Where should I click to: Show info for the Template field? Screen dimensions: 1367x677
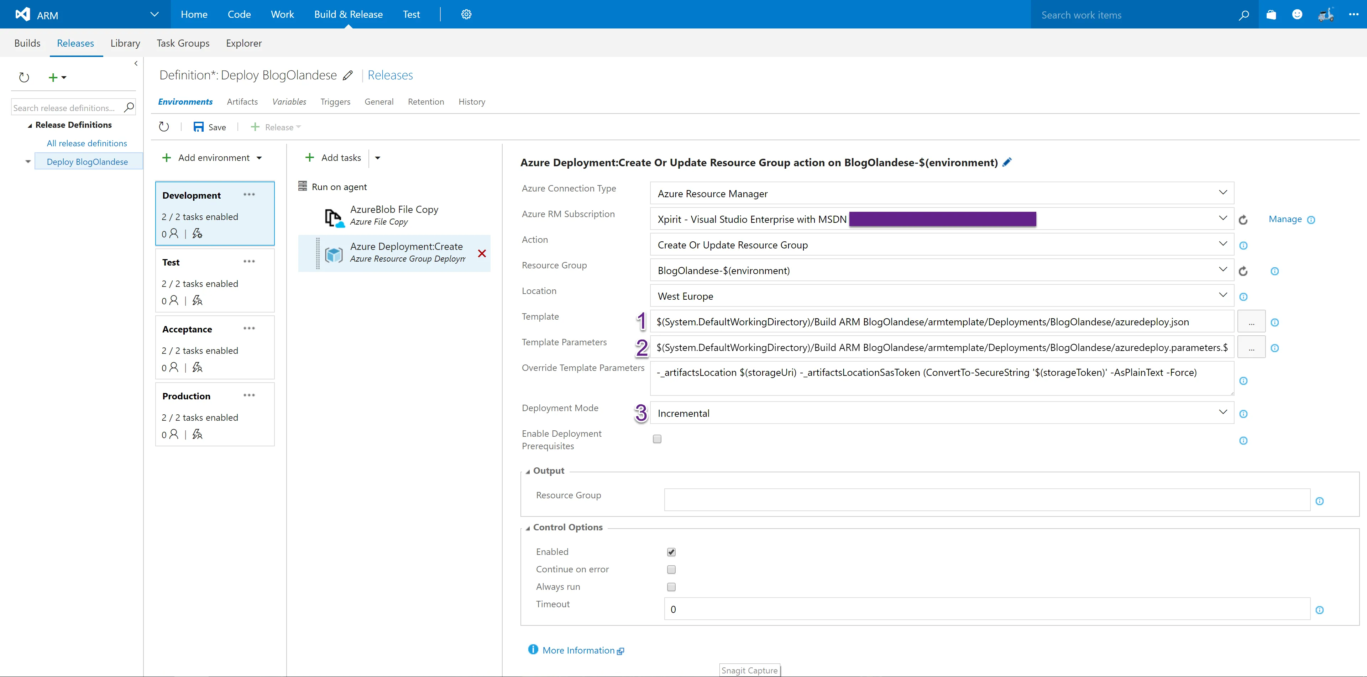coord(1275,322)
